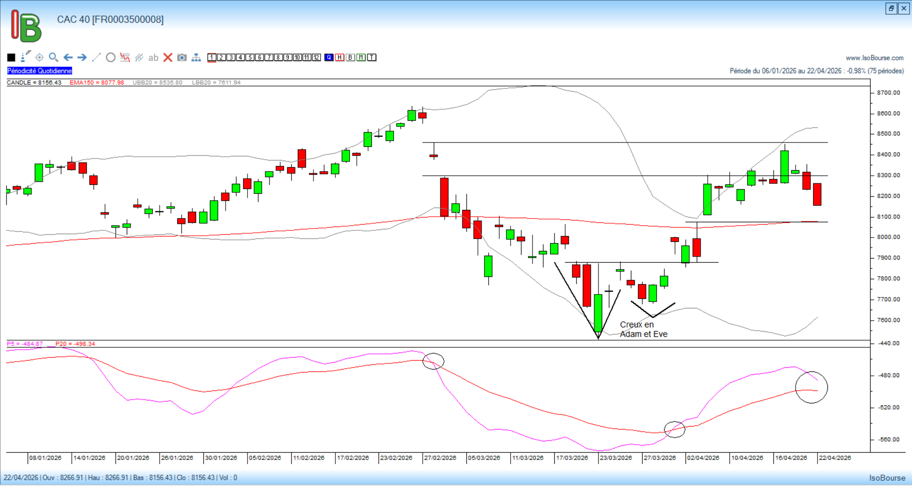Restore down the chart window
Viewport: 912px width, 486px height.
tap(891, 9)
